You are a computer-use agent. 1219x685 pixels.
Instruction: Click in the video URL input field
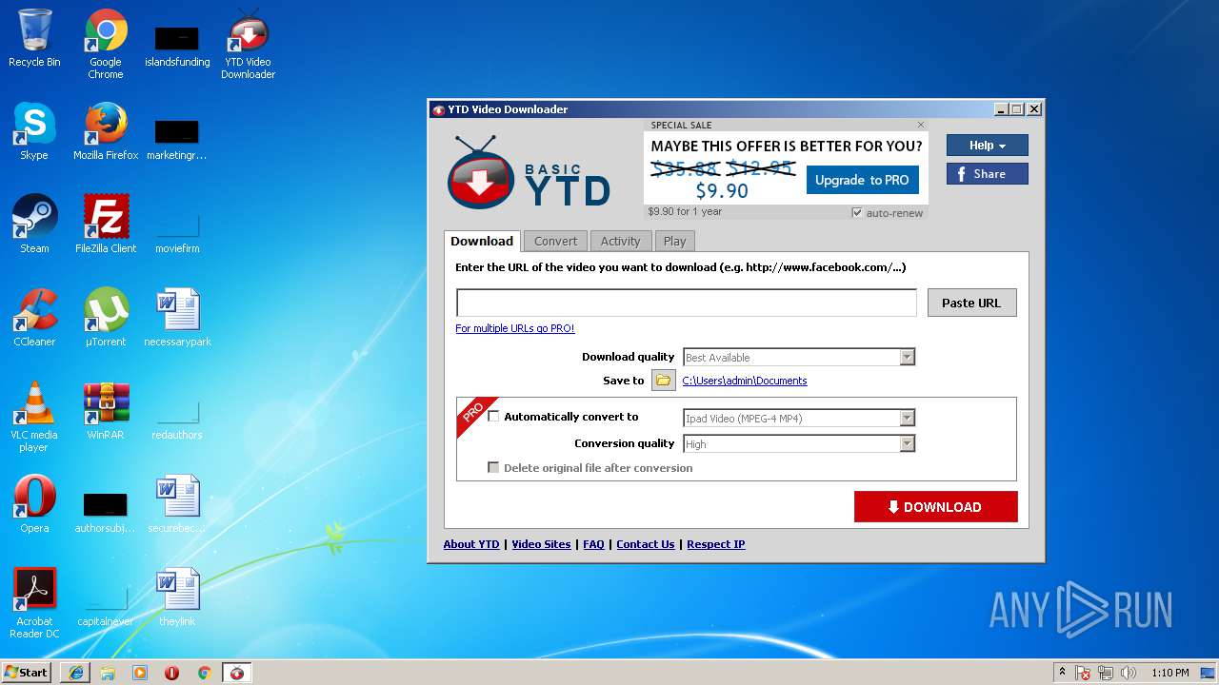point(687,303)
